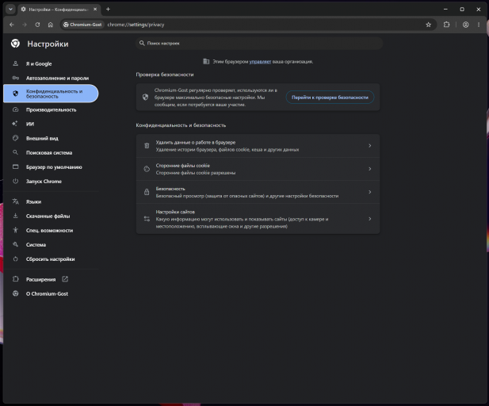Open Расширения in the sidebar

51,279
